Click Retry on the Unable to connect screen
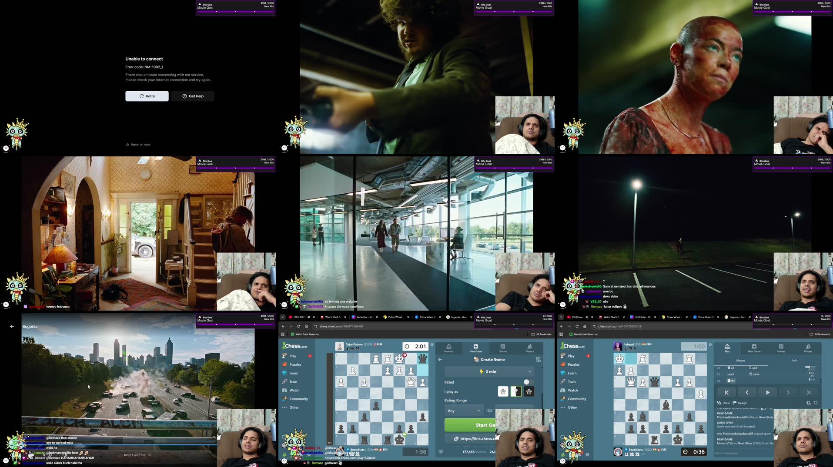This screenshot has height=467, width=833. click(147, 96)
